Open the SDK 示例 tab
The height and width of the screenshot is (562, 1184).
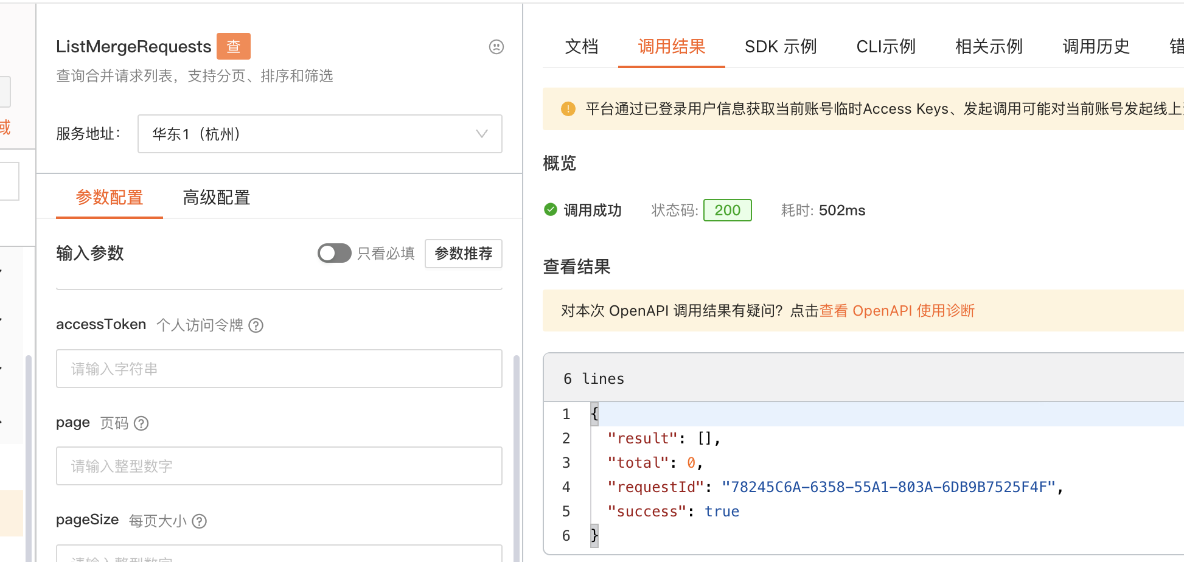(781, 47)
